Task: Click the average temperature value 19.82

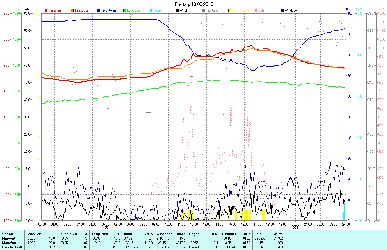Action: (x=51, y=247)
